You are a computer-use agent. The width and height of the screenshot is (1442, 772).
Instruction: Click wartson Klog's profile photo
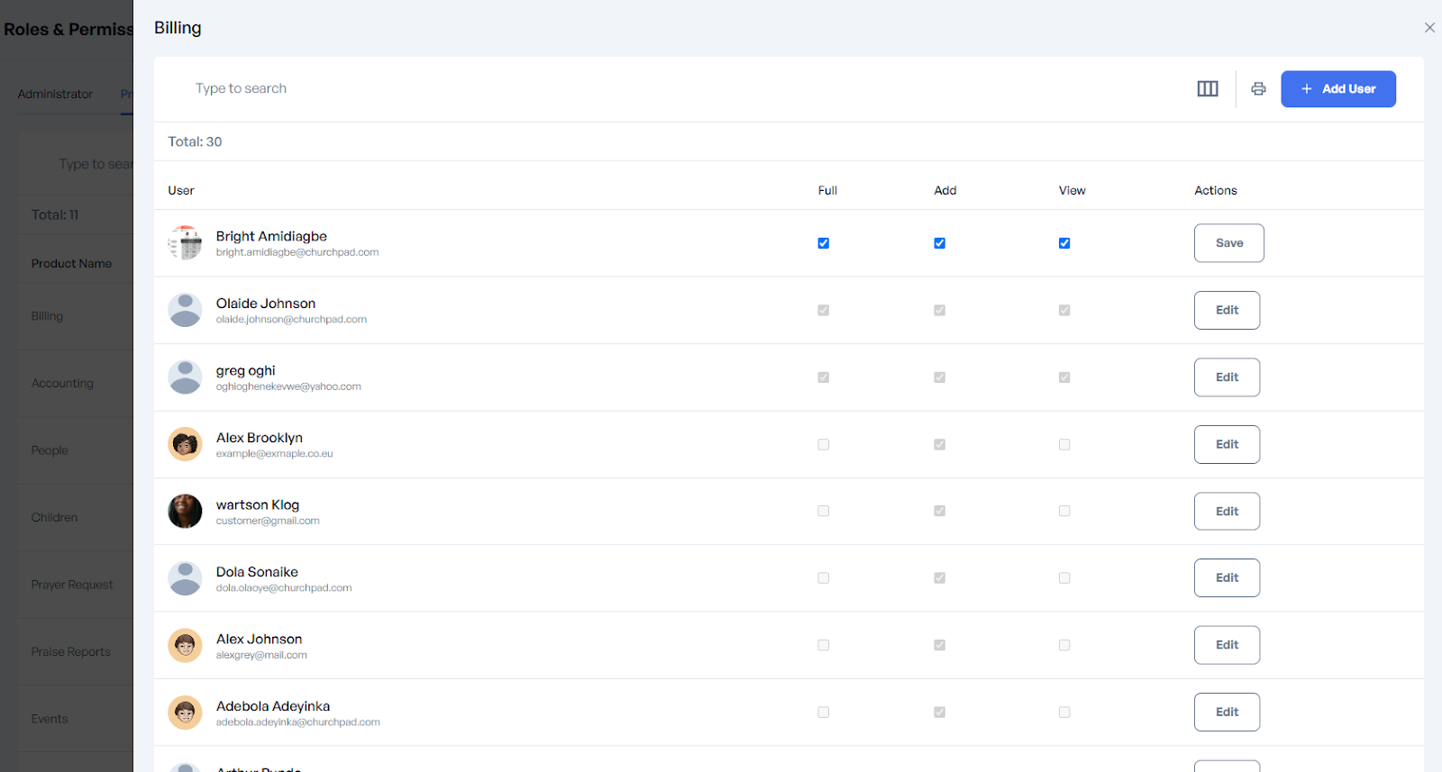tap(186, 512)
